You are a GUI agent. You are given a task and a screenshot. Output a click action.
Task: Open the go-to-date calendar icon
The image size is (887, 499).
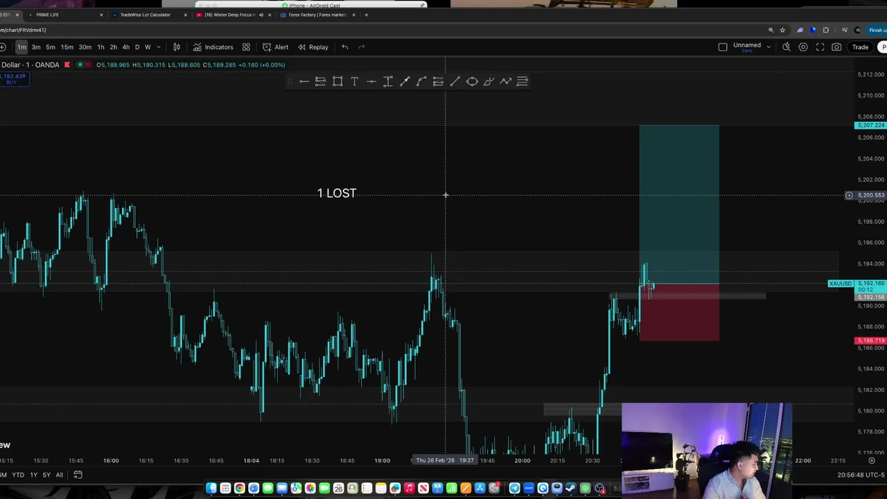point(78,475)
